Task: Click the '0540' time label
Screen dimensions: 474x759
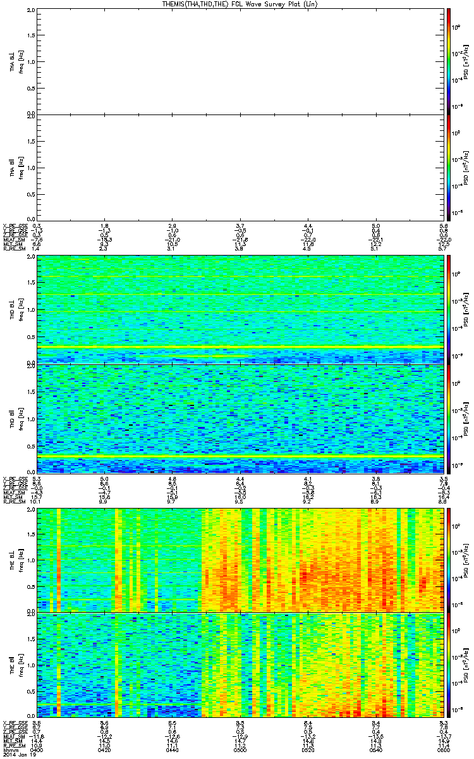Action: tap(376, 750)
